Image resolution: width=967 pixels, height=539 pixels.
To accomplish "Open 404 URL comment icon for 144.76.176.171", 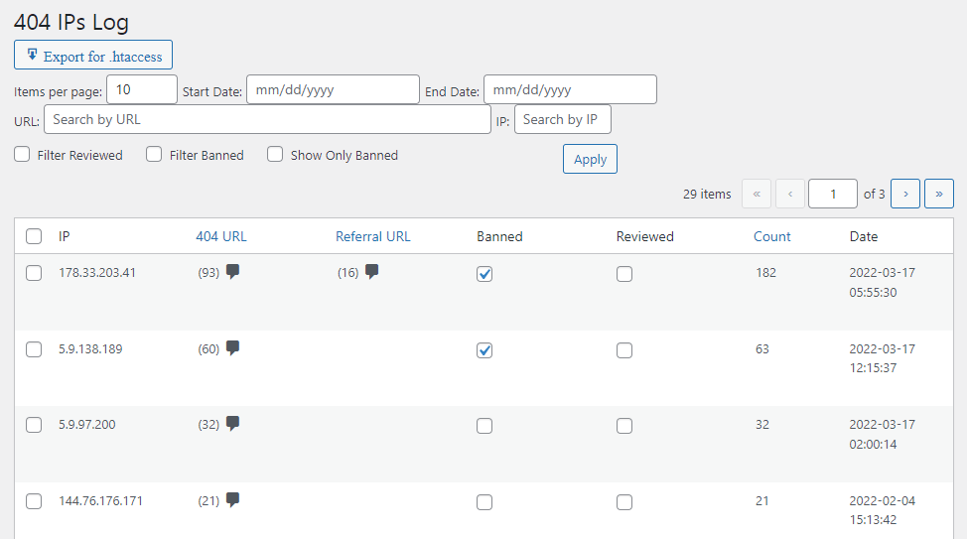I will pos(232,500).
